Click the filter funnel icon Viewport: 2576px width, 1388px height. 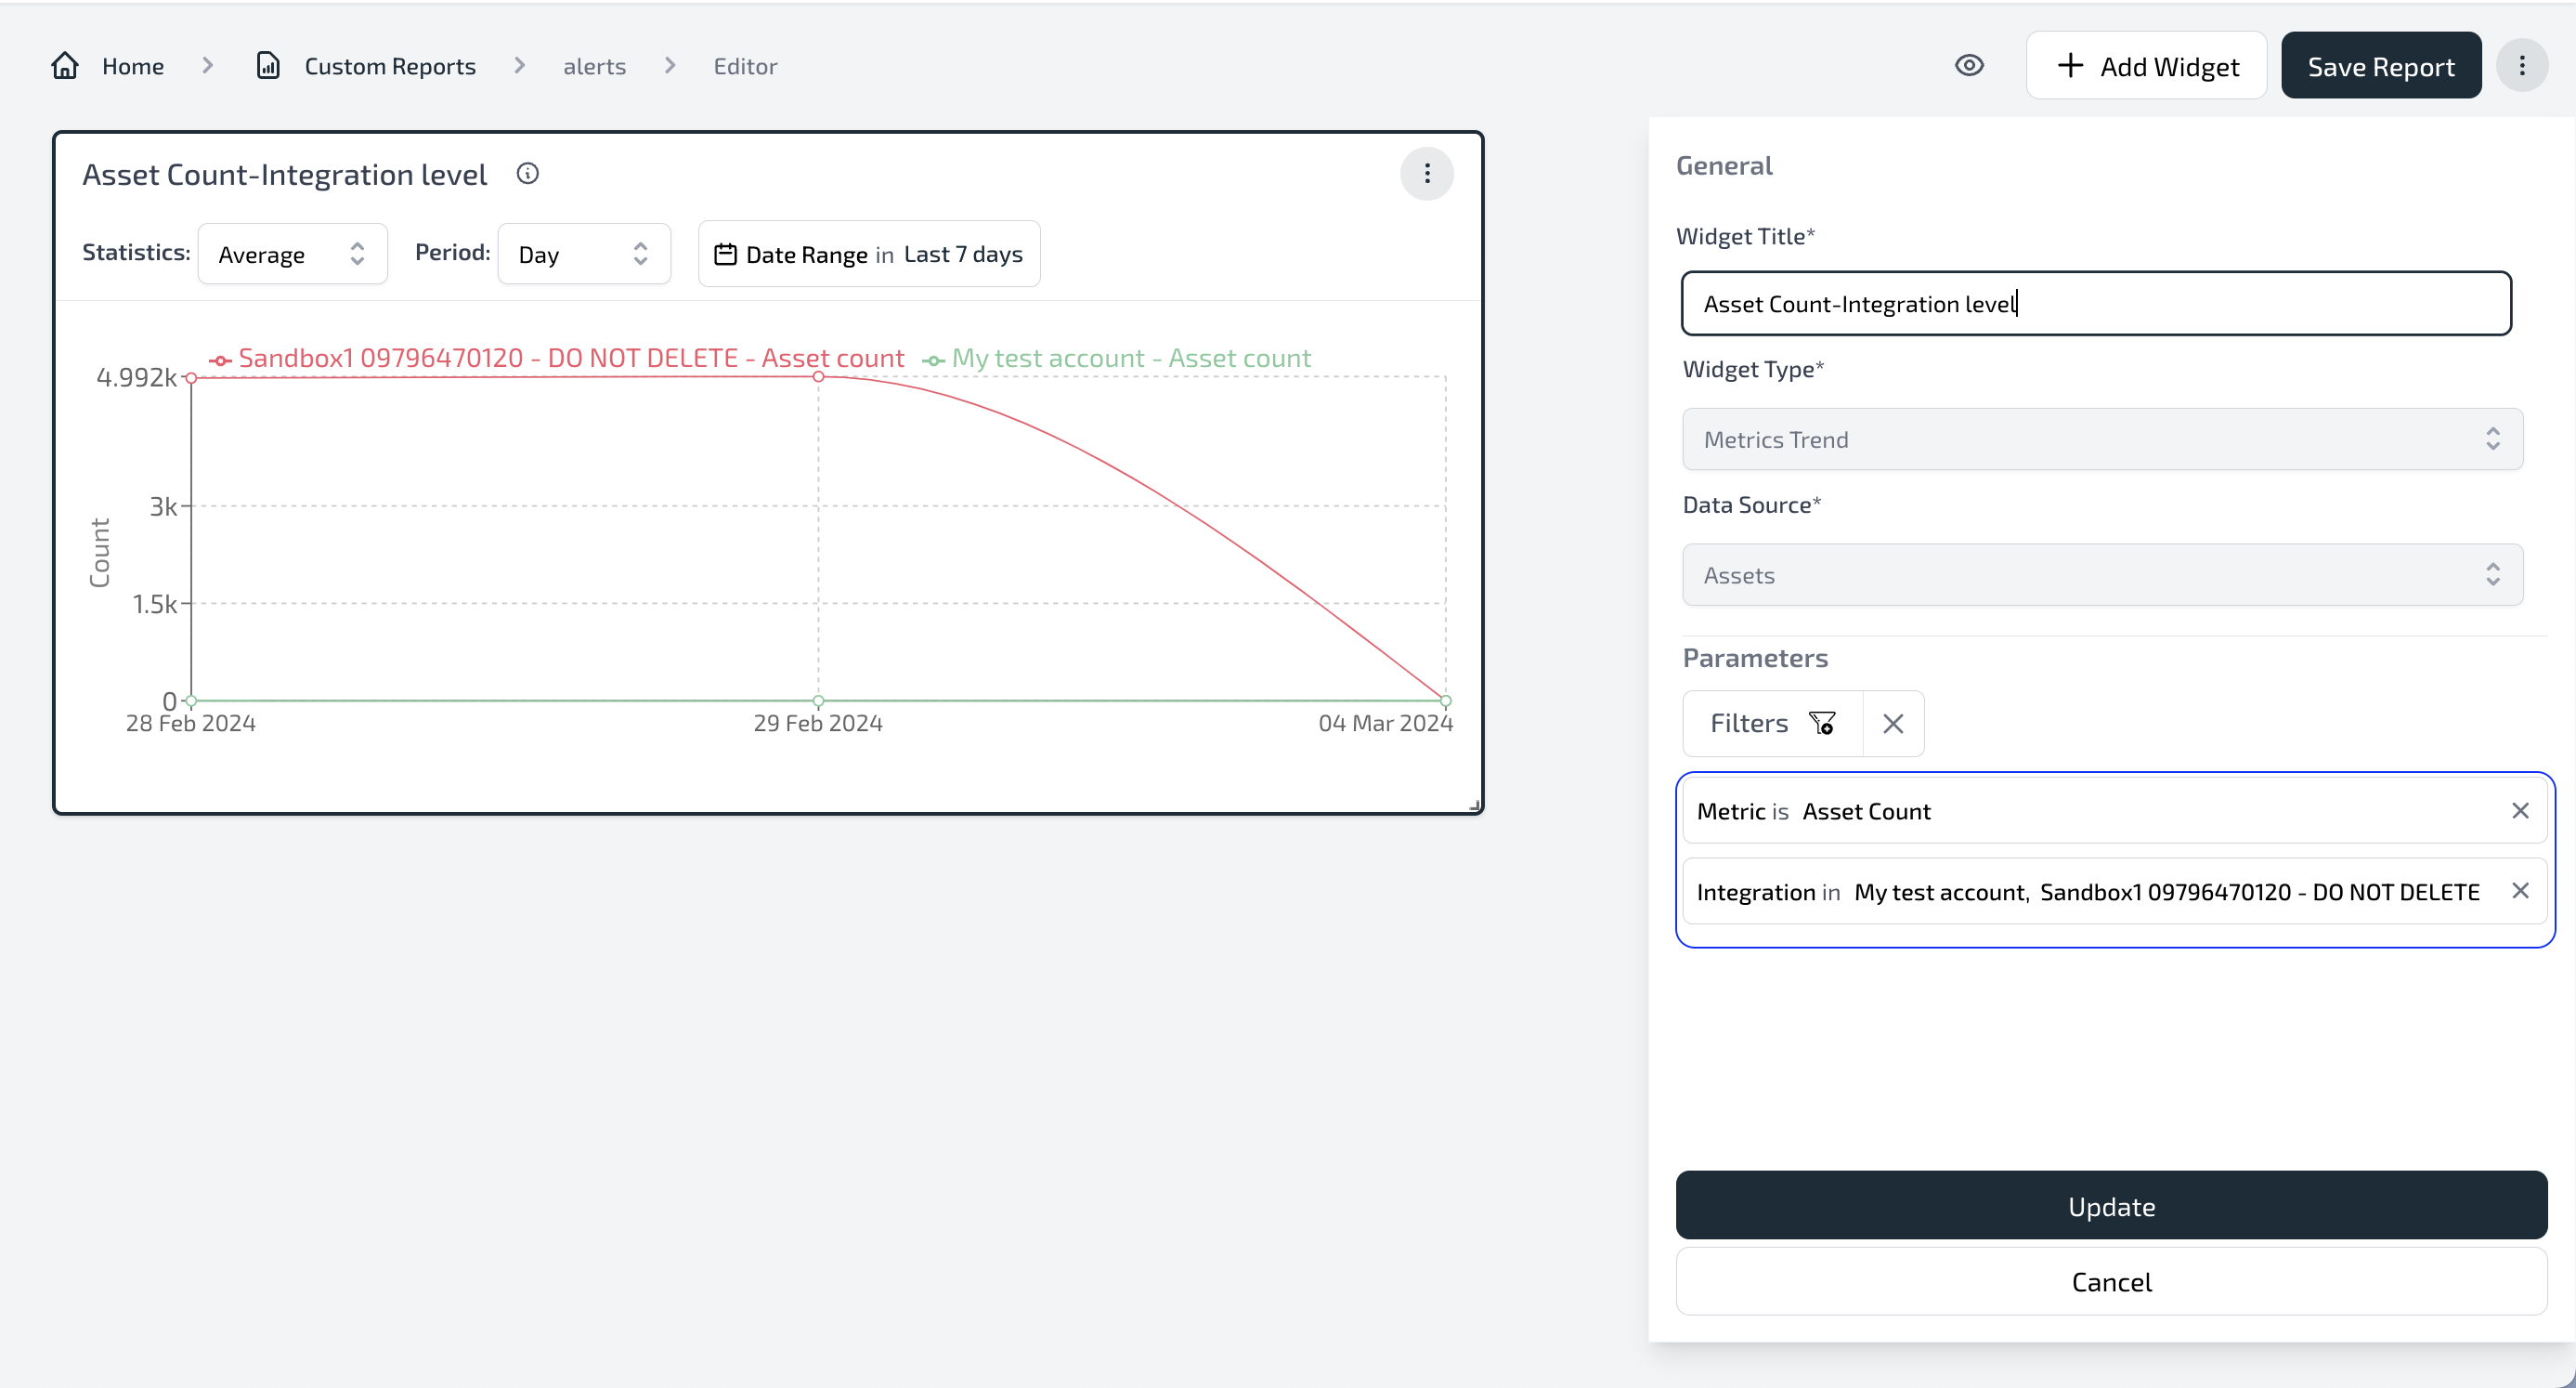tap(1822, 724)
